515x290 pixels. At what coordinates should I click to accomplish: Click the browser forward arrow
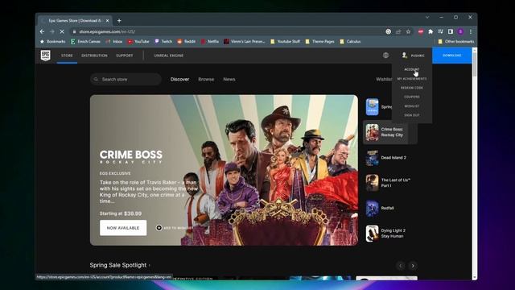(51, 31)
